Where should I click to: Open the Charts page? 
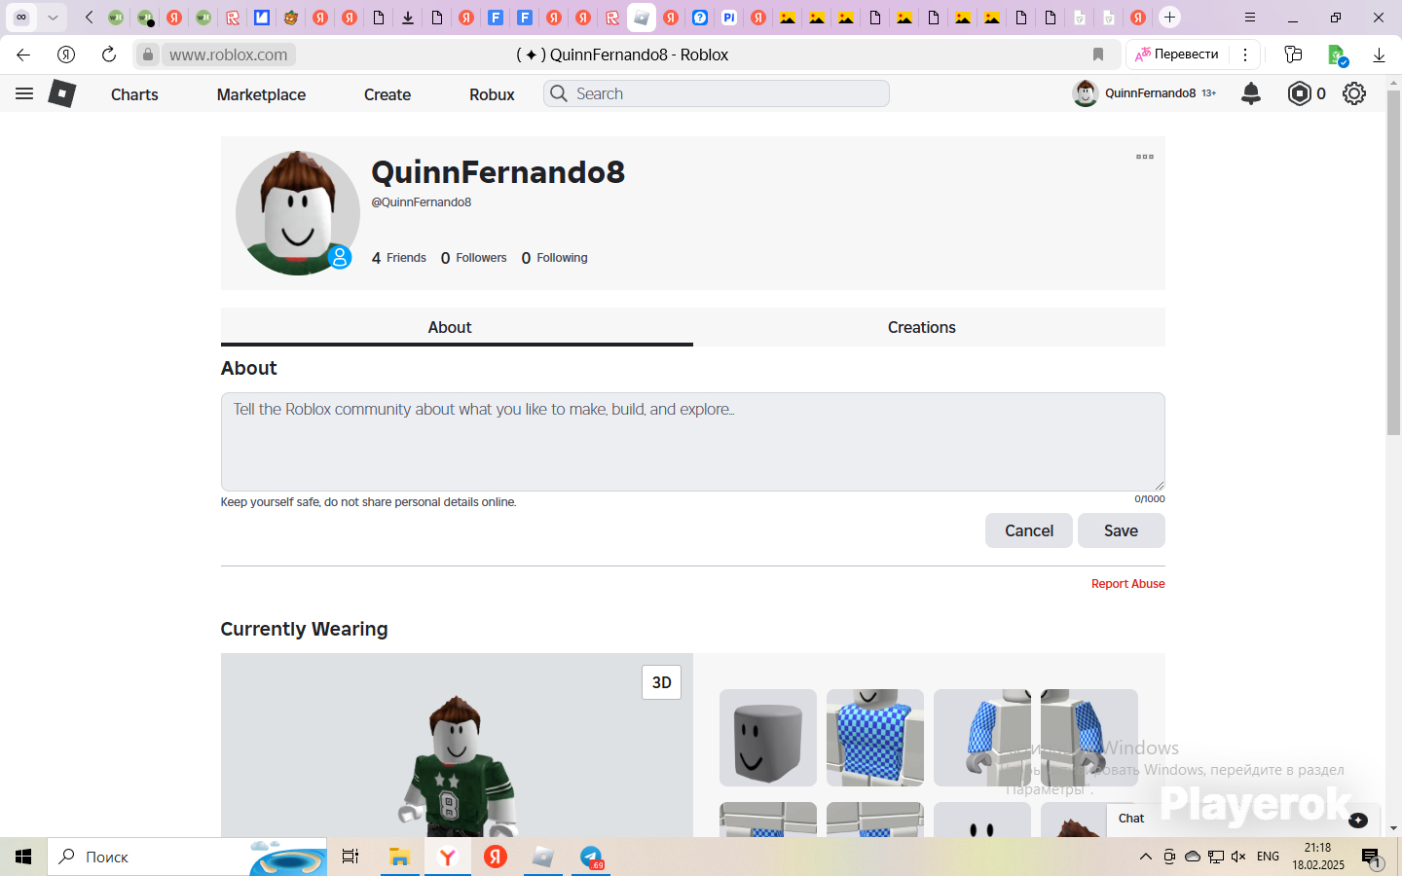(134, 94)
